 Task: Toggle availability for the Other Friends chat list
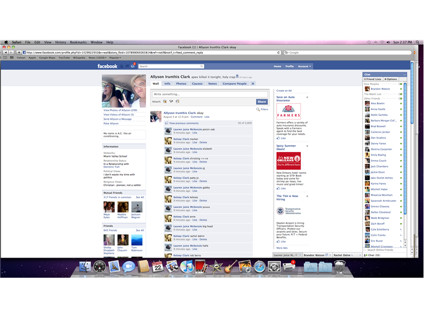(400, 99)
